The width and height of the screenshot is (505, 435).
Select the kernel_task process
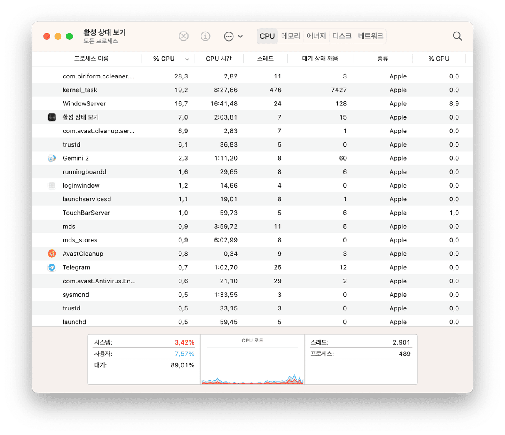coord(252,90)
